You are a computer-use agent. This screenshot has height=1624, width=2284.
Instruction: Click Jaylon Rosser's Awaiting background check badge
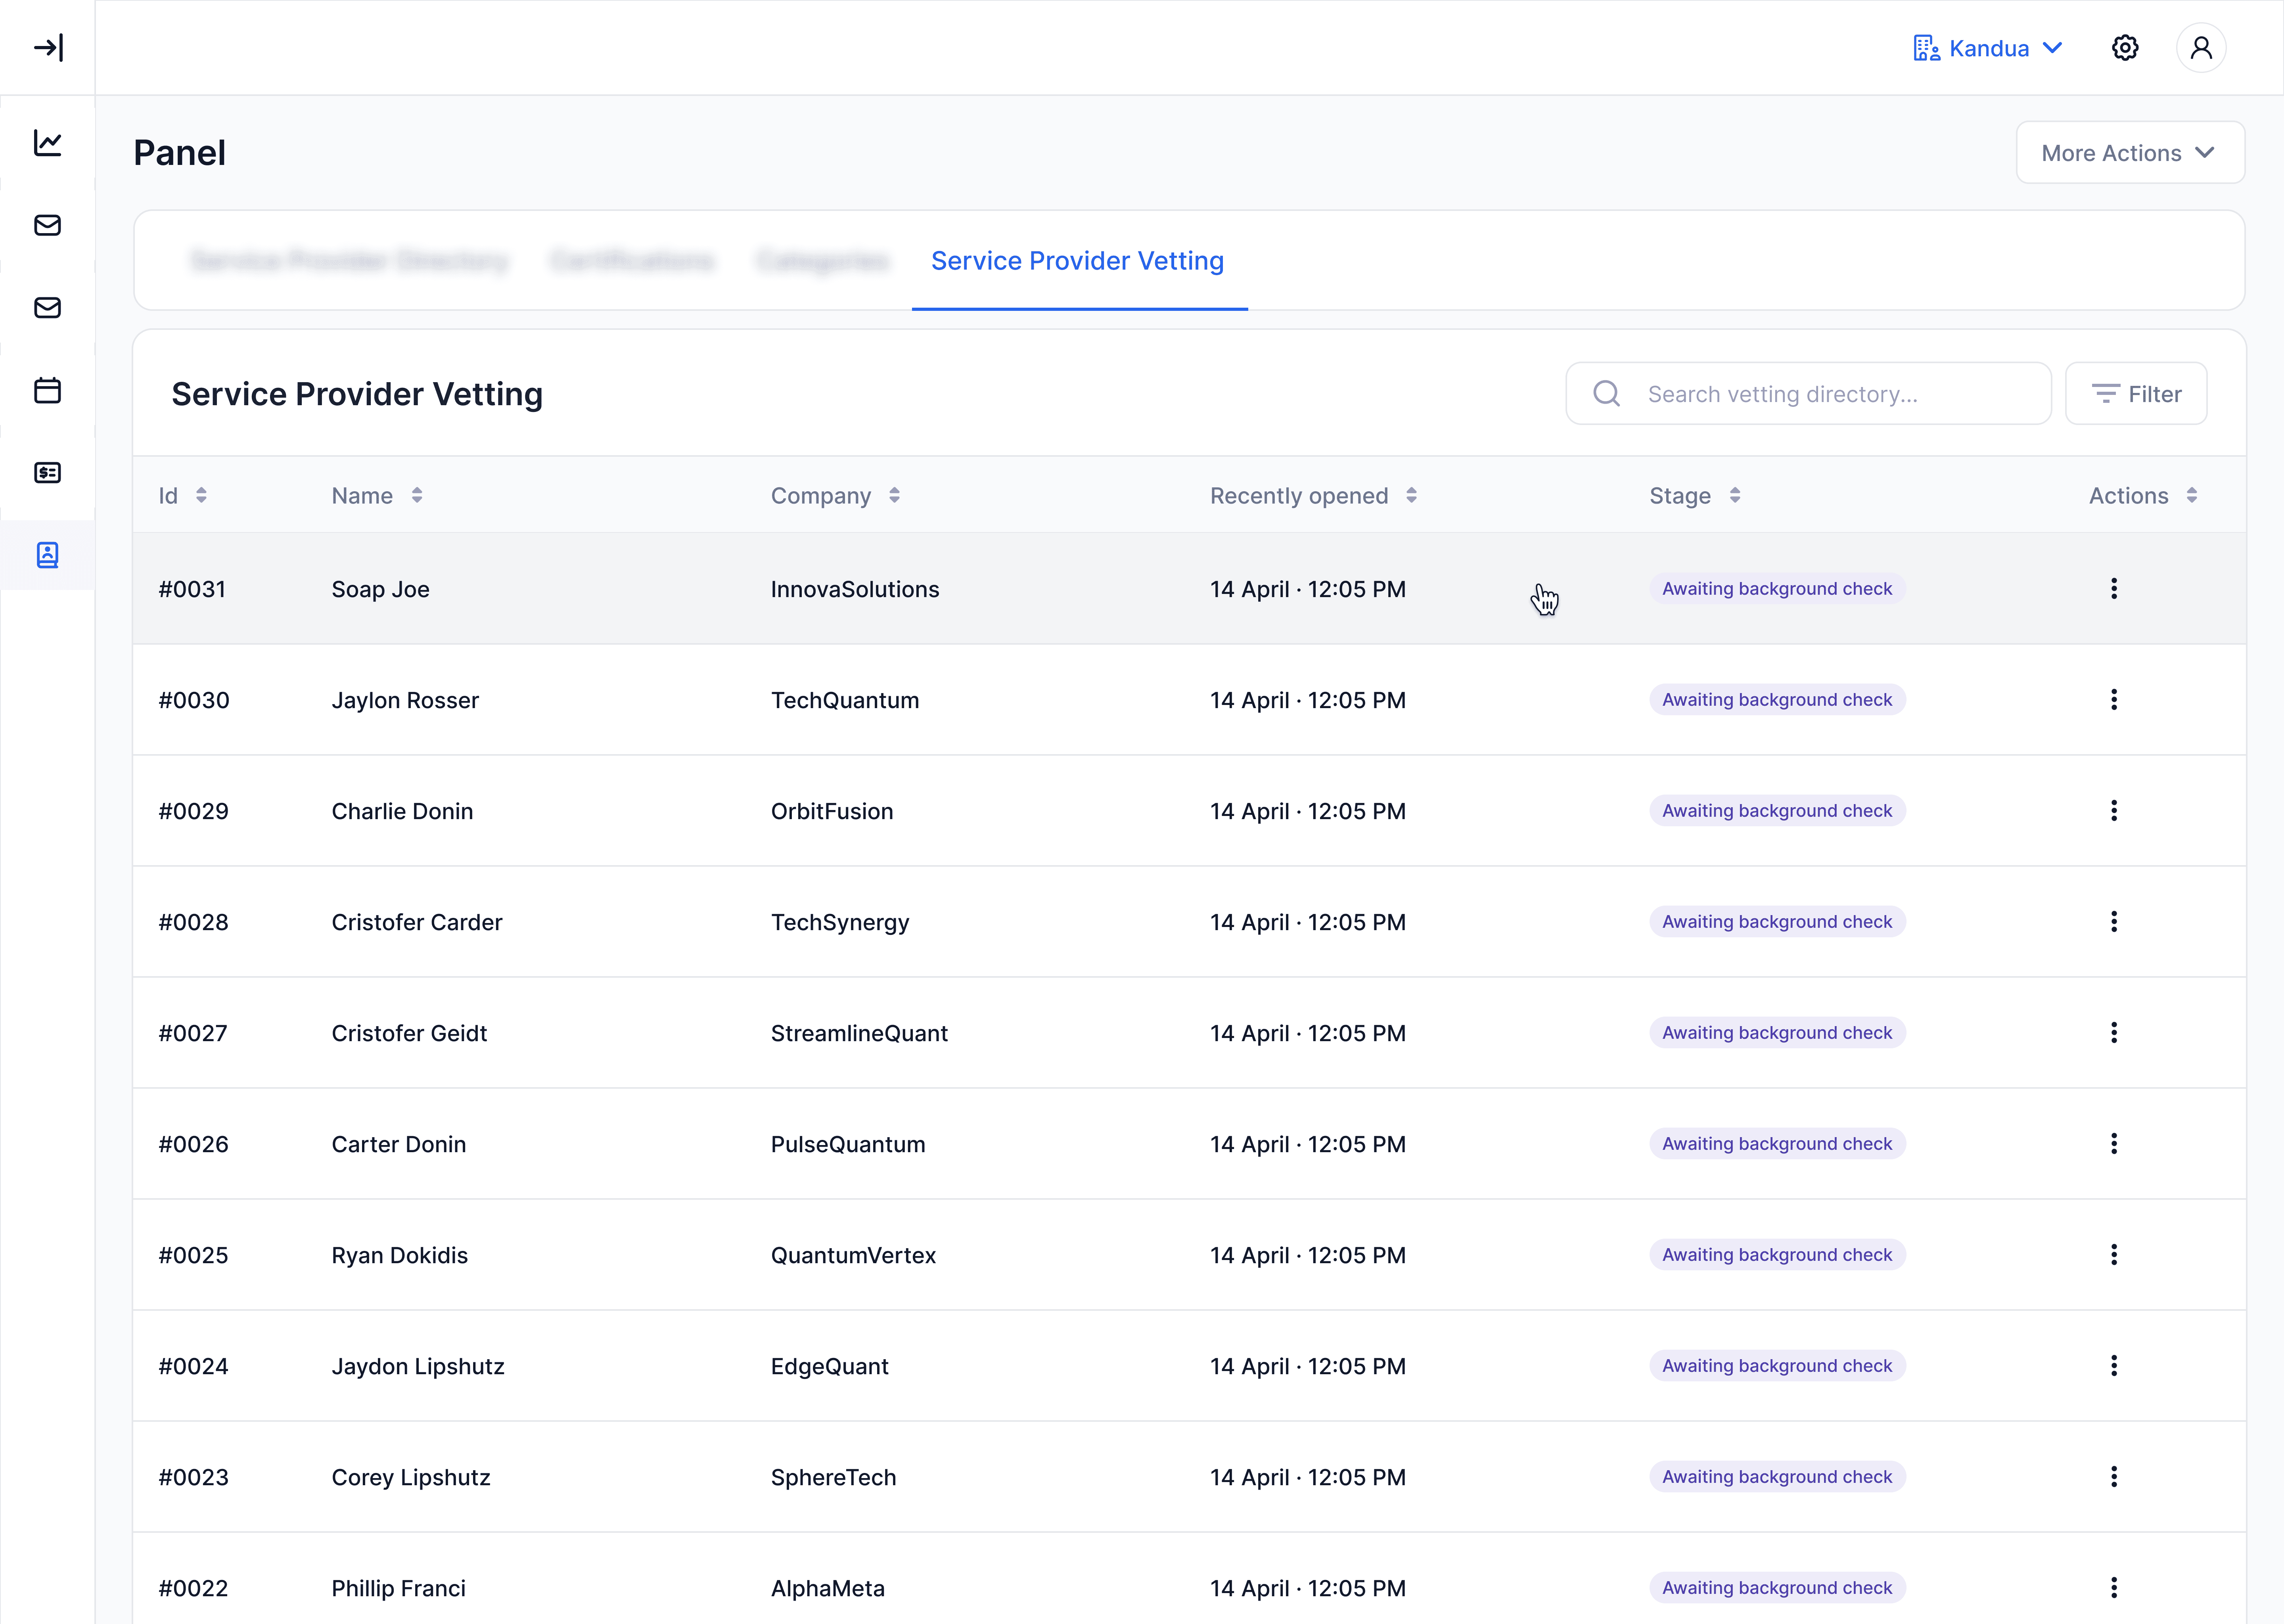[1777, 699]
